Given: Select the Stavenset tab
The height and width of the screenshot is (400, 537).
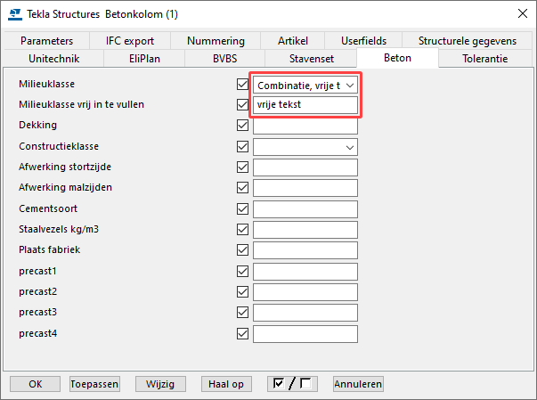Looking at the screenshot, I should point(312,59).
